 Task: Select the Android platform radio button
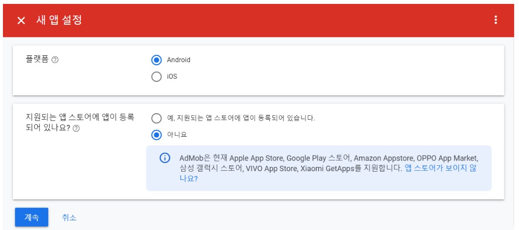[156, 60]
